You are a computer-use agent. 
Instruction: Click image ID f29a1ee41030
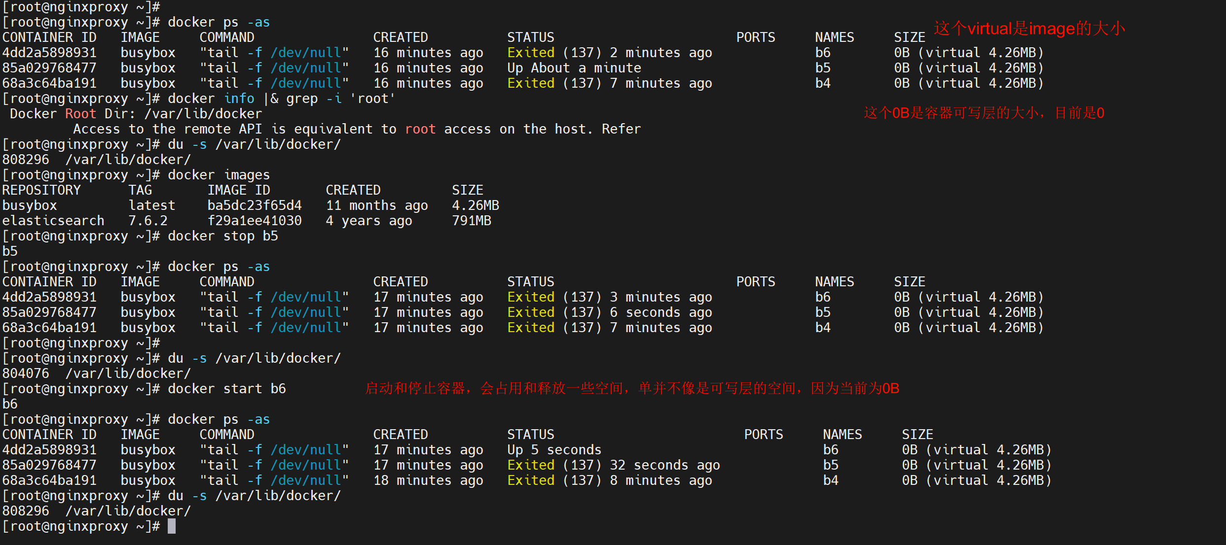click(x=254, y=221)
